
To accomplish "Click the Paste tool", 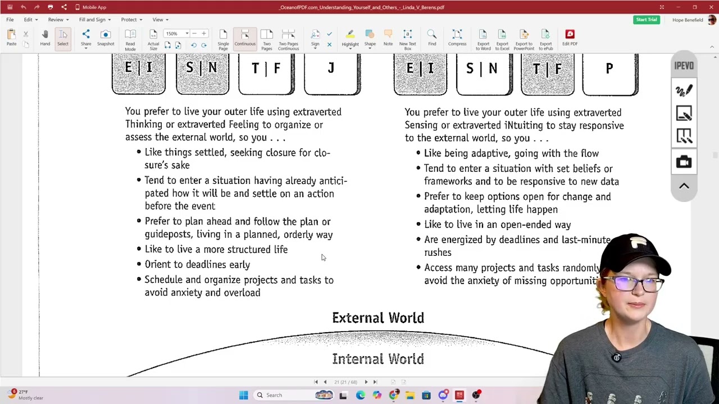I will [x=11, y=38].
